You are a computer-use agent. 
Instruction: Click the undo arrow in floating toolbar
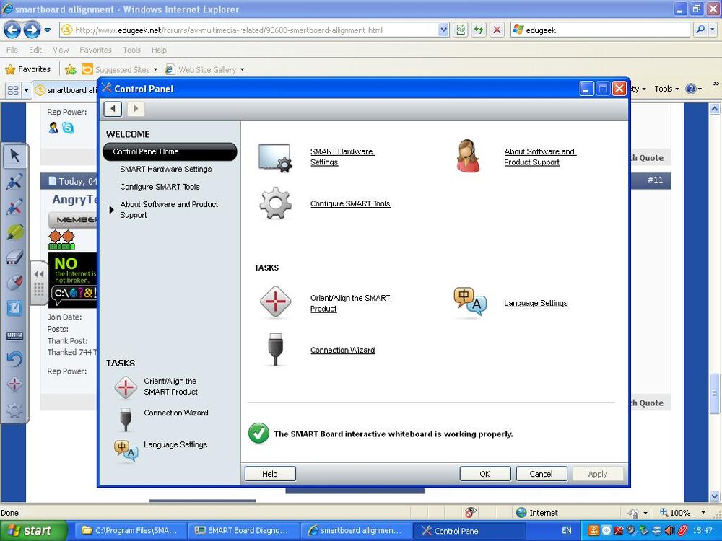pyautogui.click(x=14, y=359)
